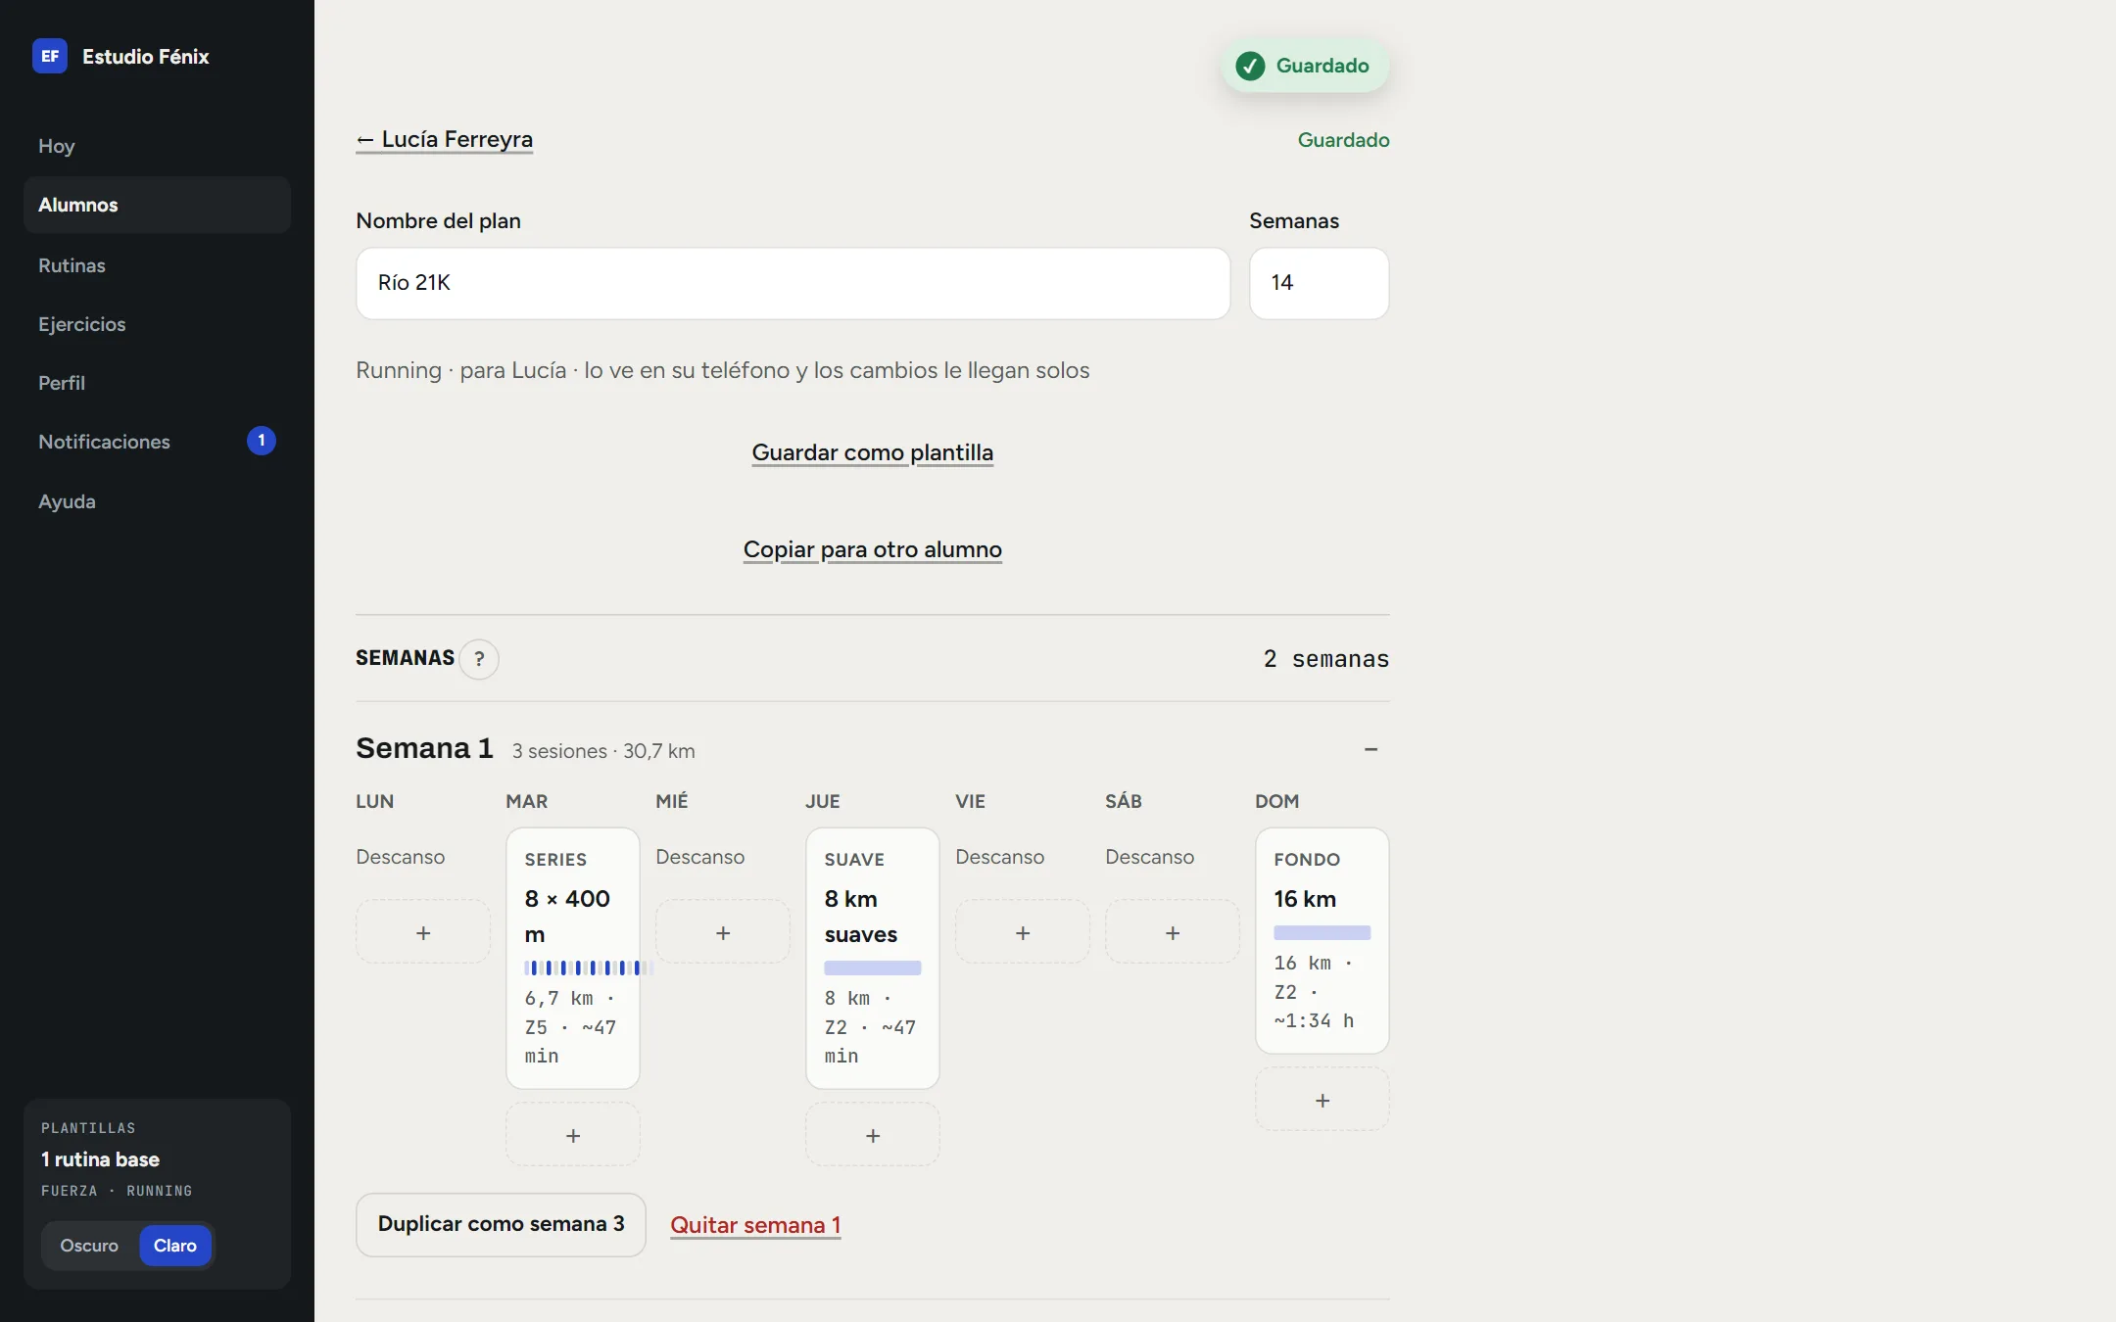The height and width of the screenshot is (1322, 2116).
Task: Open the SERIES 8 × 400 m session card
Action: click(573, 958)
